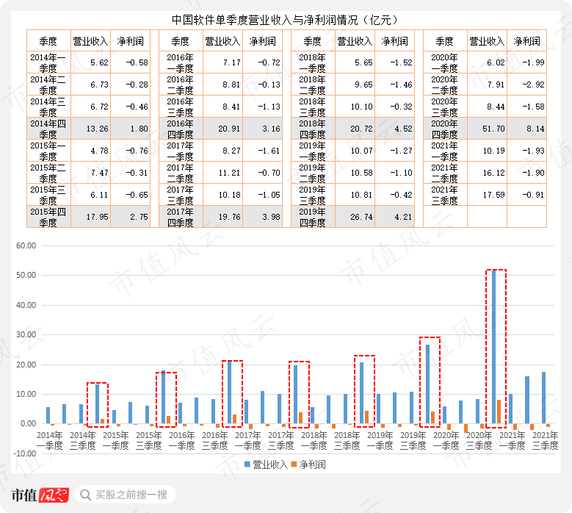
Task: Select revenue value 17.95
Action: coord(98,217)
